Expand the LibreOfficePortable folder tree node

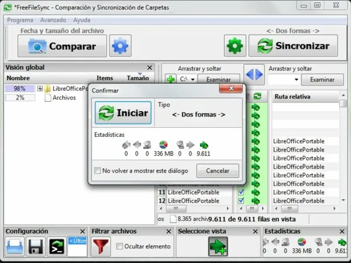click(40, 89)
